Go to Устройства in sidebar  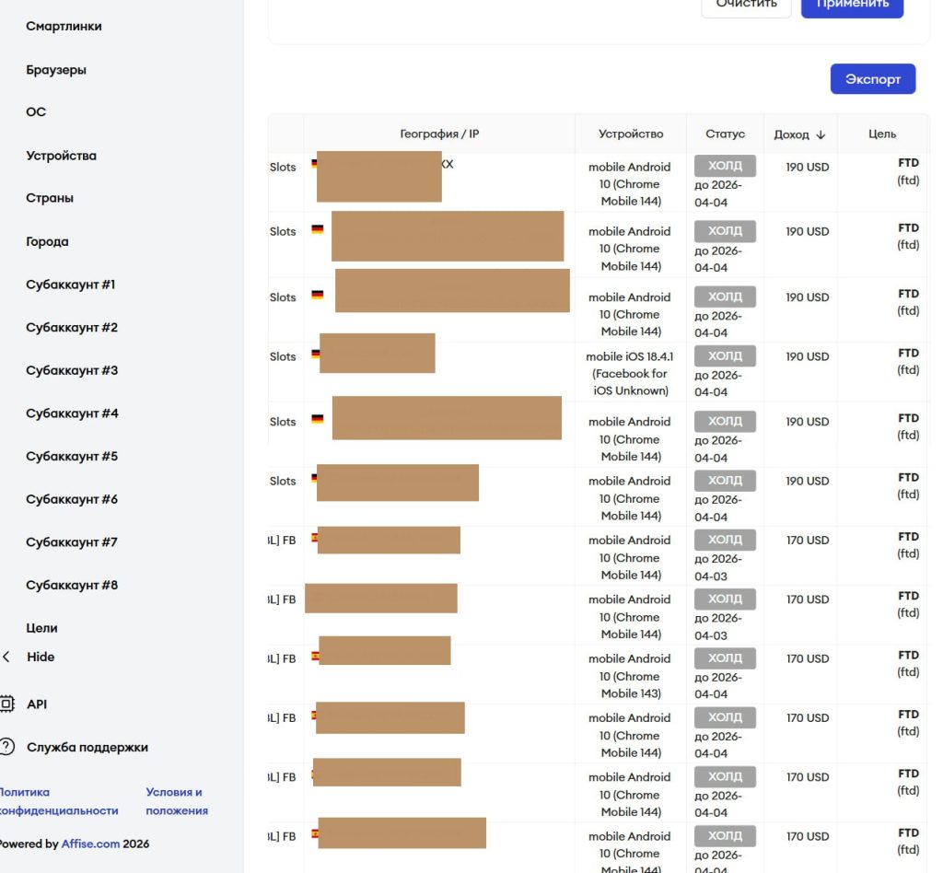[x=61, y=156]
